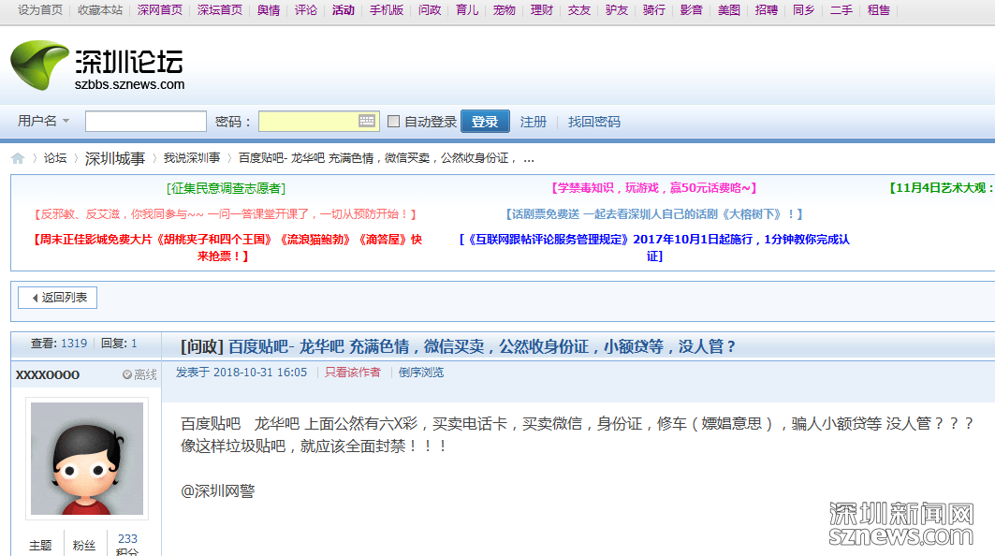
Task: Click the 找回密码 recover password link
Action: tap(594, 122)
